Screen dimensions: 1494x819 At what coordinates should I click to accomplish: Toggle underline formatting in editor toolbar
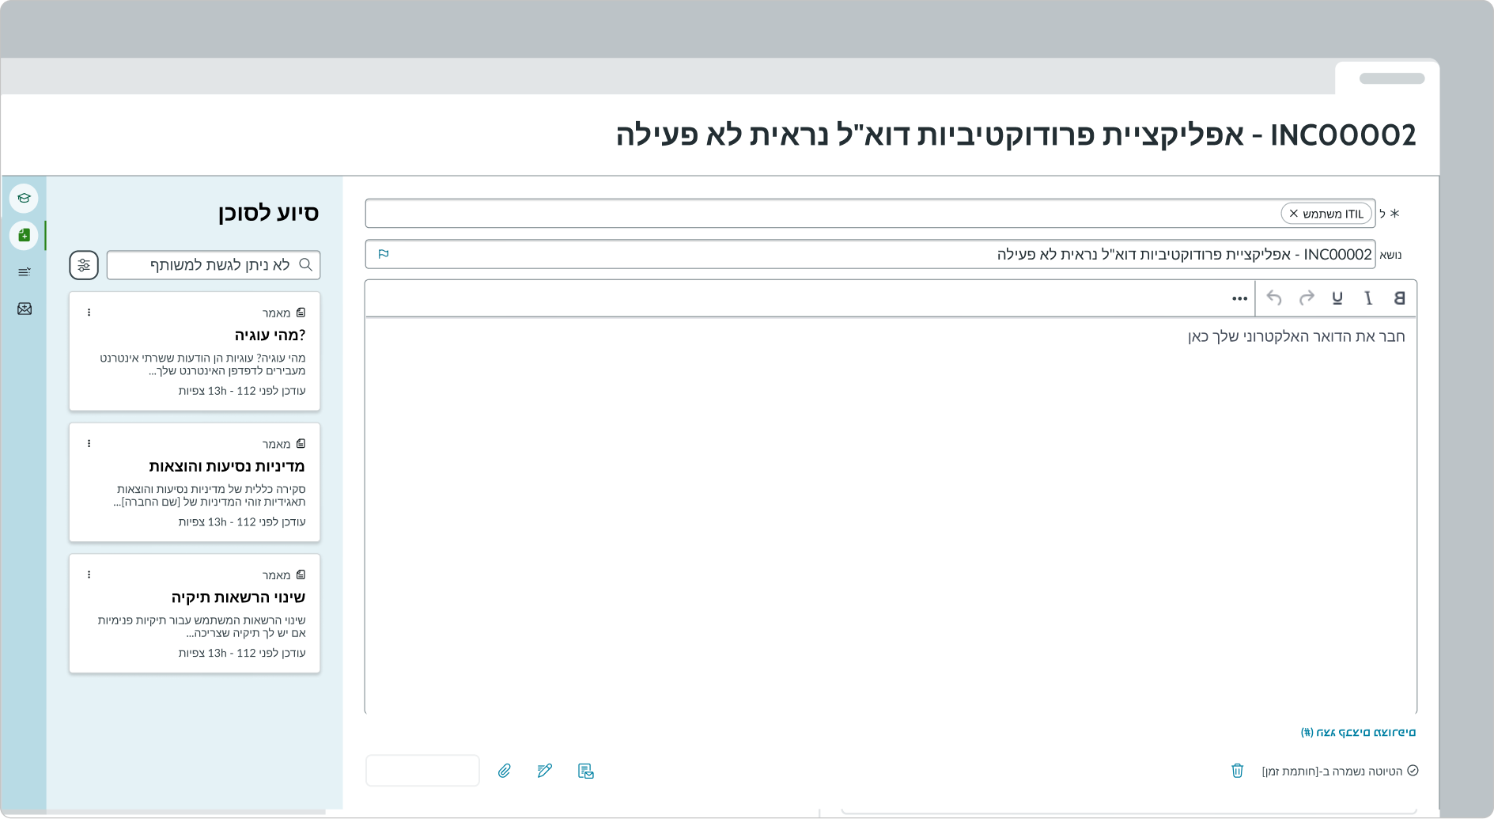coord(1337,298)
